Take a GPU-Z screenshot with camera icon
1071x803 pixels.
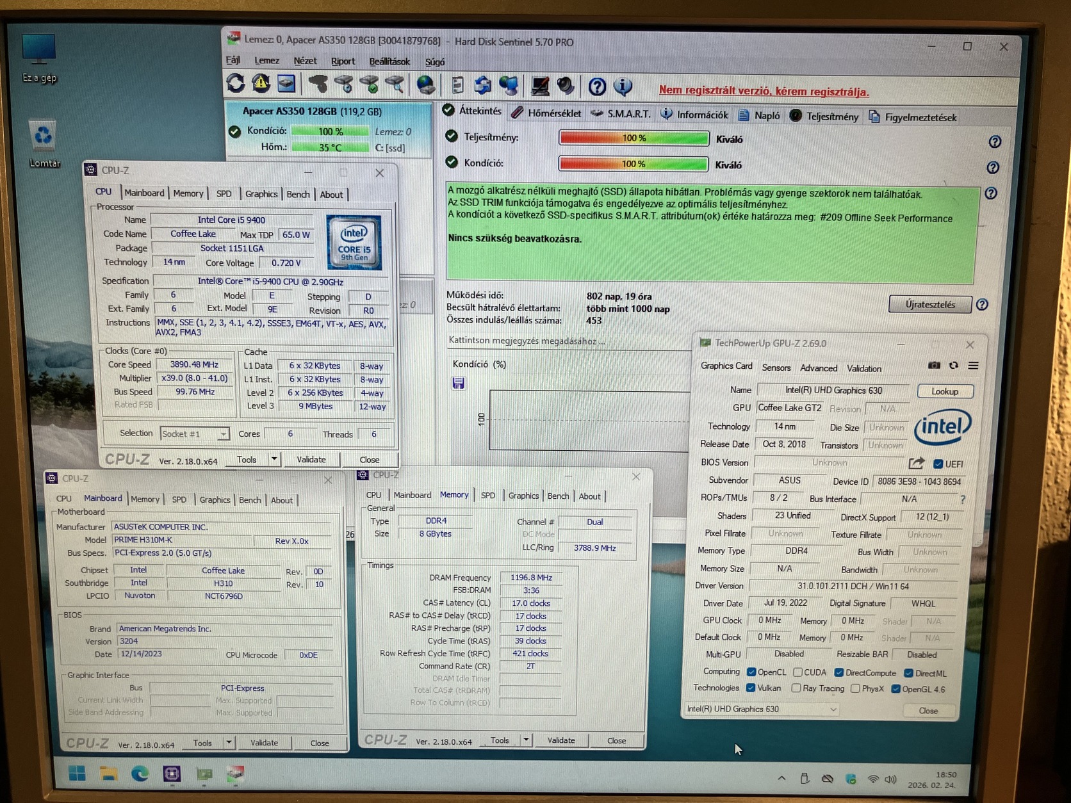click(934, 366)
